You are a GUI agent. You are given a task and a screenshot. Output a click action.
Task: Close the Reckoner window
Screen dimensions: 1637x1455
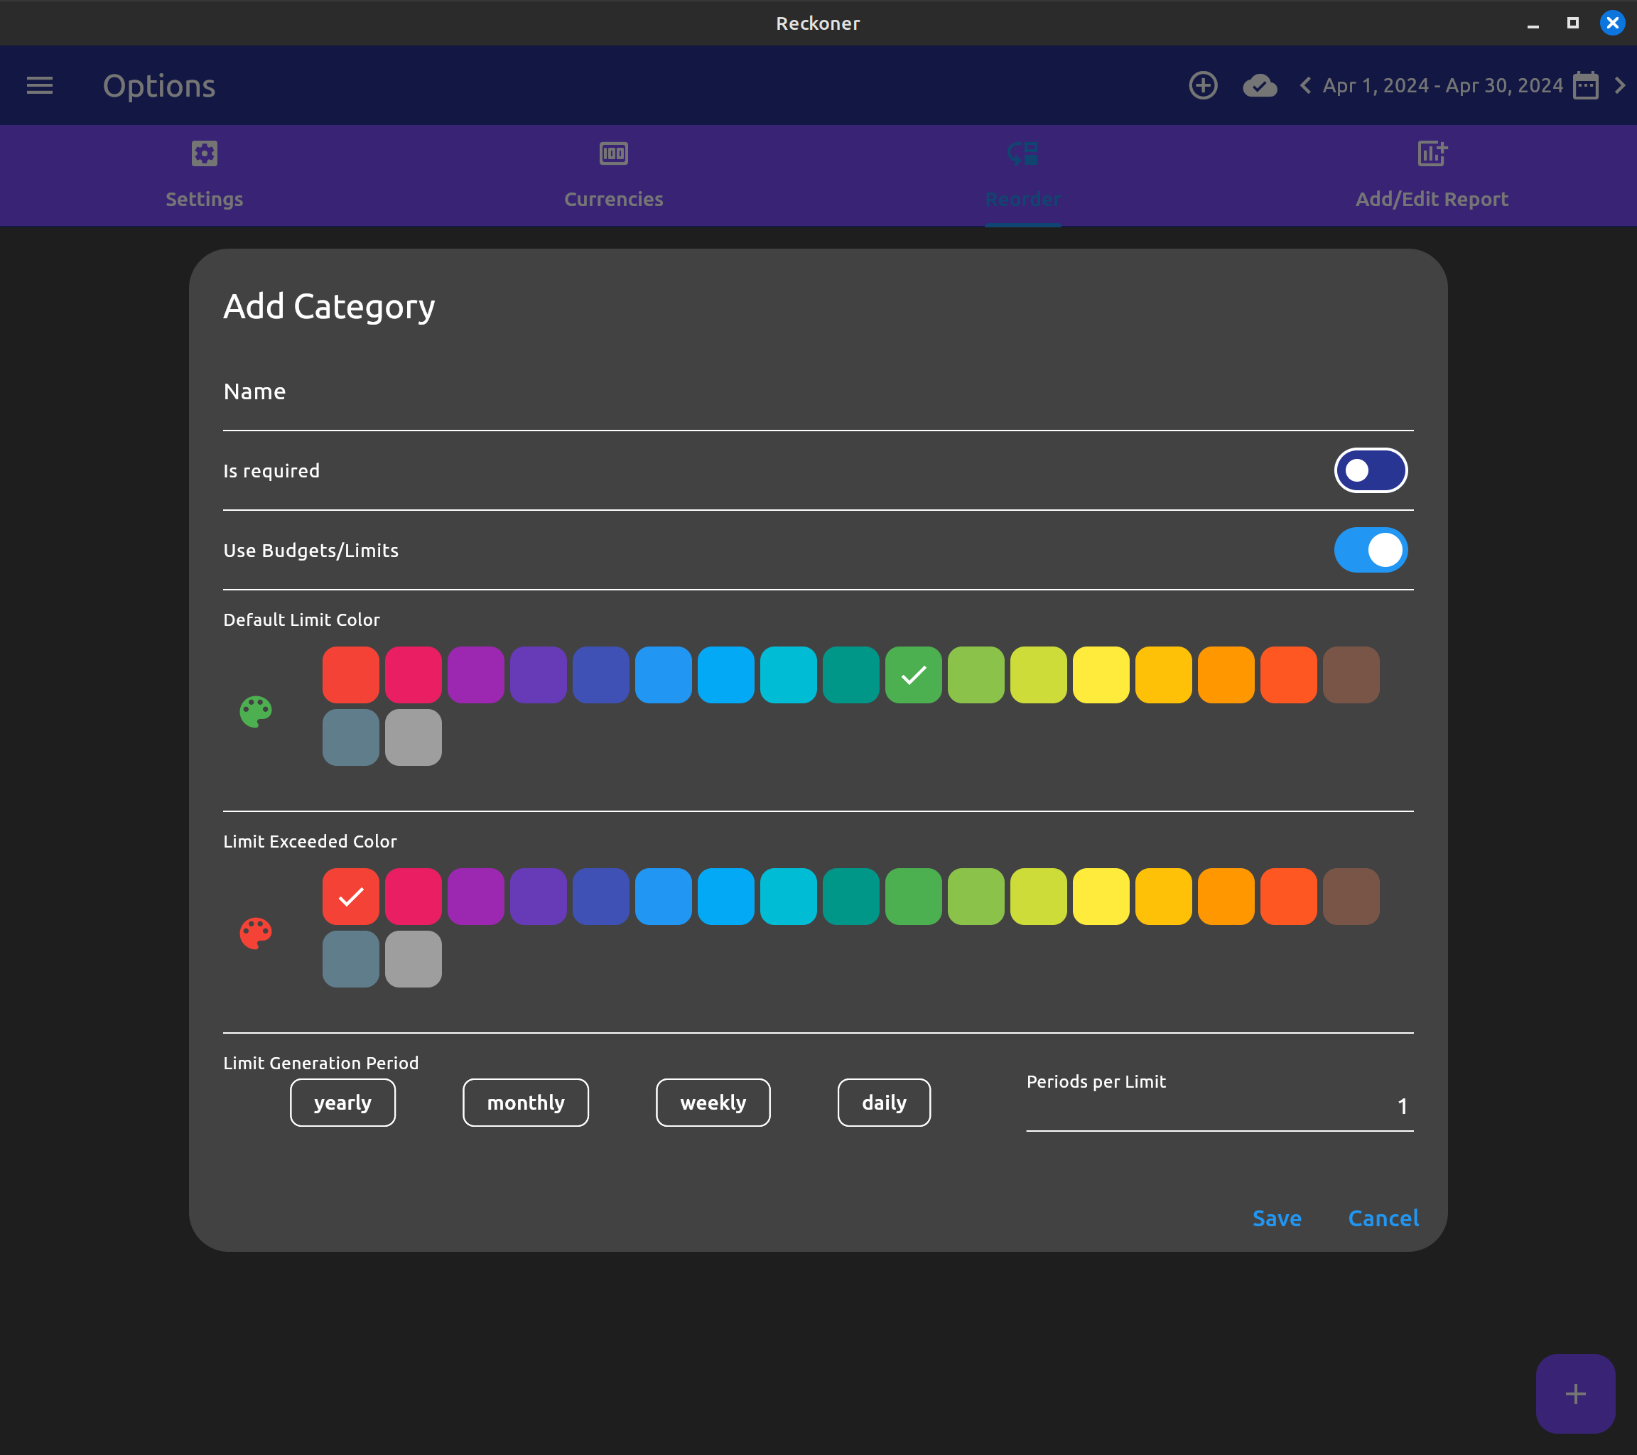click(x=1612, y=23)
